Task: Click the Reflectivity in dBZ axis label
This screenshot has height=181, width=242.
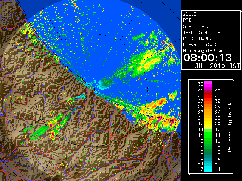Action: [x=230, y=127]
